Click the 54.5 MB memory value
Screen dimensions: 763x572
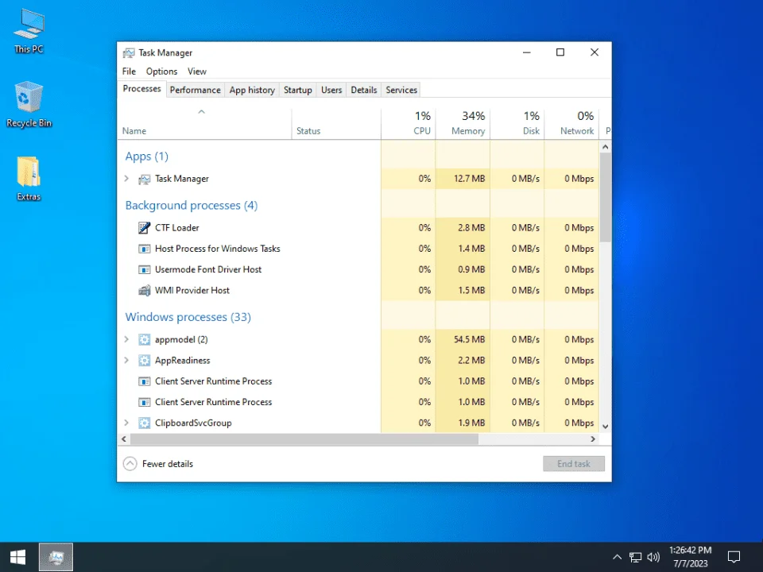[x=469, y=339]
